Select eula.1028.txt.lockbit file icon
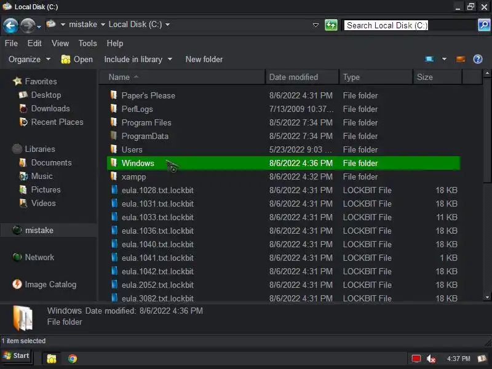 coord(114,190)
